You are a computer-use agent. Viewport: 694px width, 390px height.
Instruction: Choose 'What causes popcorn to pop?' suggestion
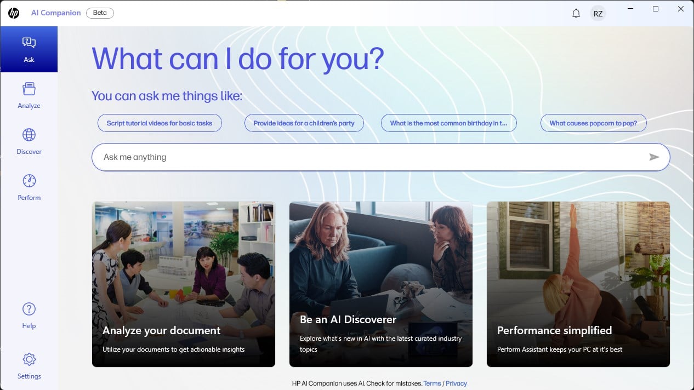coord(594,123)
